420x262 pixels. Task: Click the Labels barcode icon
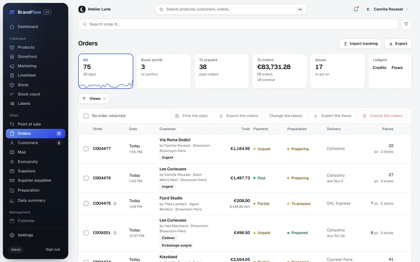click(12, 103)
